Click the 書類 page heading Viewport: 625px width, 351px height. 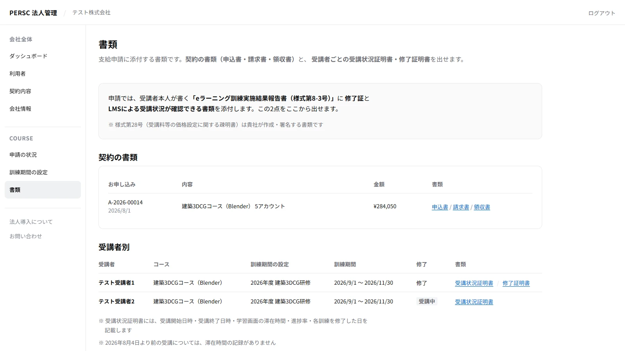click(x=108, y=44)
